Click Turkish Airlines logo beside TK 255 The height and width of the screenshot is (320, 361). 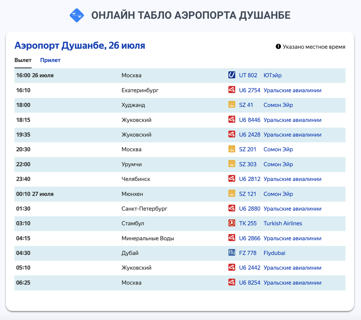(232, 223)
